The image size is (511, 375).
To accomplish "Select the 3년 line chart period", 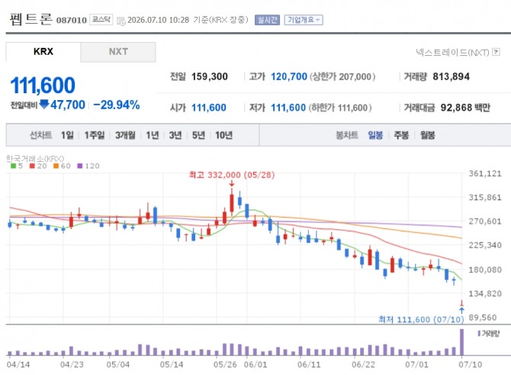I will [x=175, y=134].
